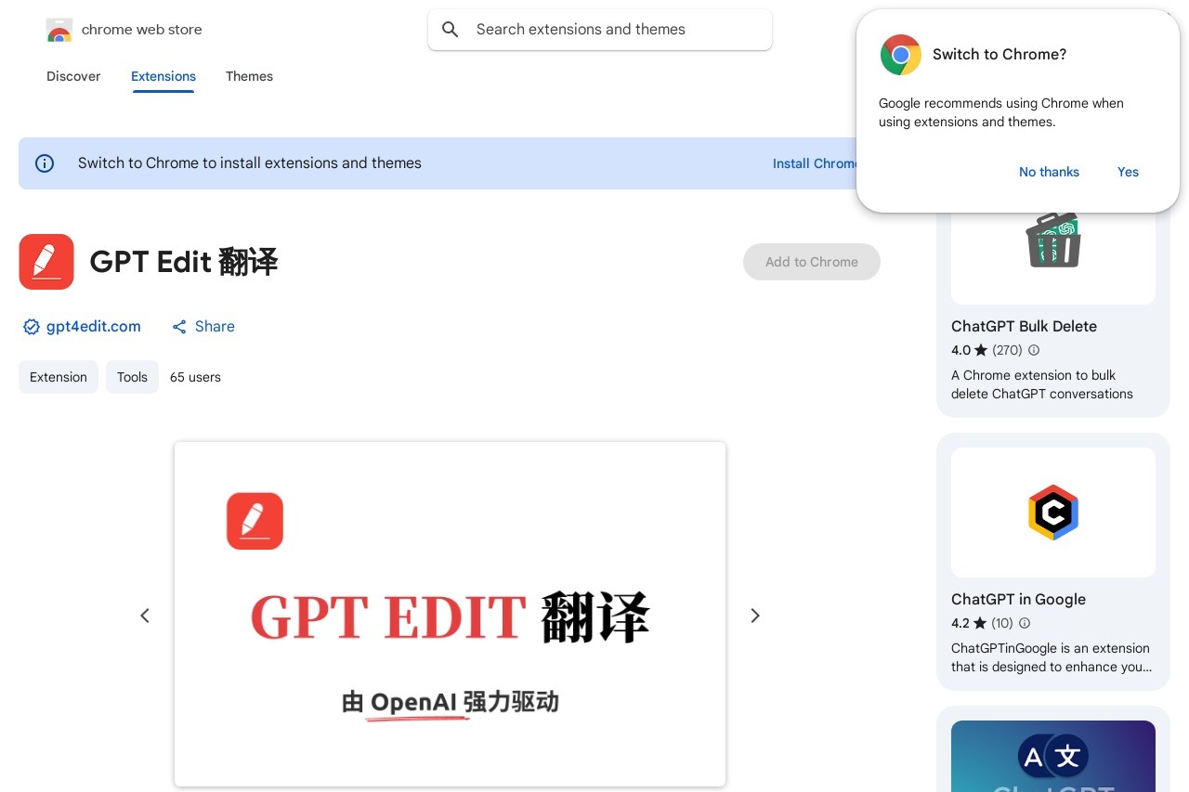Click Yes in the Switch to Chrome popup
This screenshot has height=792, width=1189.
(x=1128, y=172)
